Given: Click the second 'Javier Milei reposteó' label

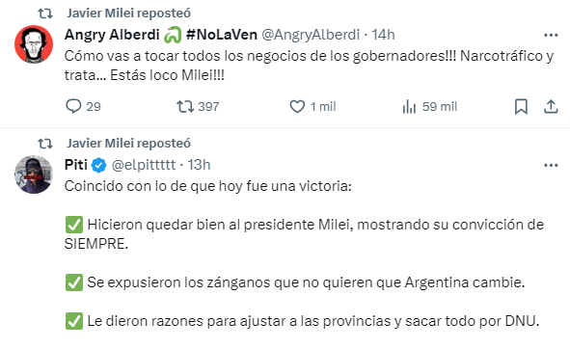Looking at the screenshot, I should [x=128, y=144].
